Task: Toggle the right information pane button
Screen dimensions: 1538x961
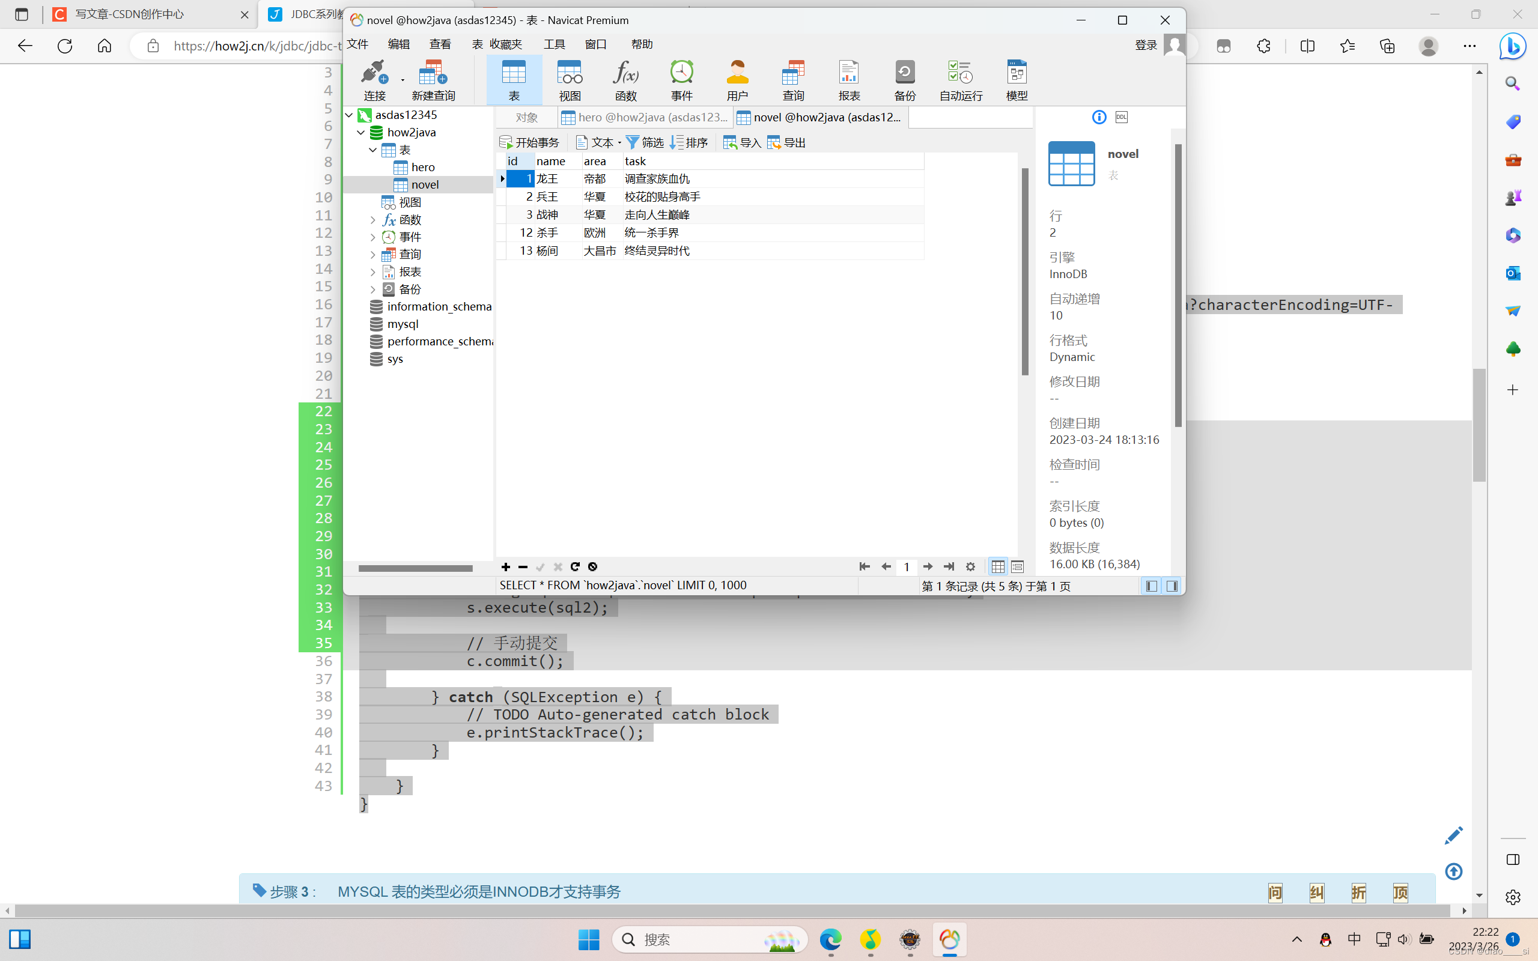Action: tap(1172, 586)
